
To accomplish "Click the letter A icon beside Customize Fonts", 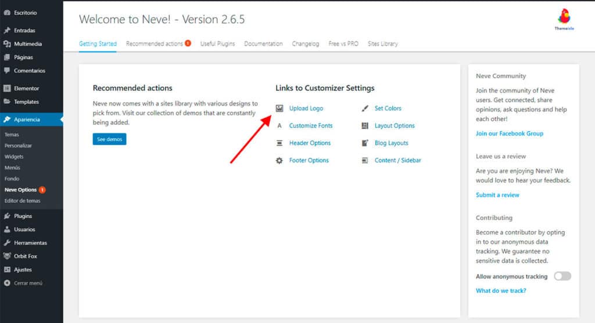I will [x=279, y=126].
